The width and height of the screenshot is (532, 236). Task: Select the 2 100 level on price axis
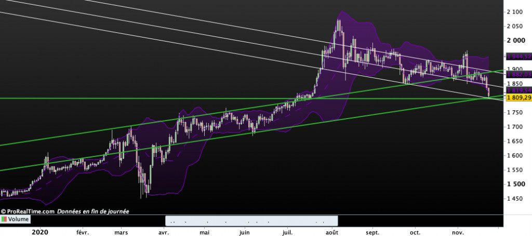tap(516, 12)
